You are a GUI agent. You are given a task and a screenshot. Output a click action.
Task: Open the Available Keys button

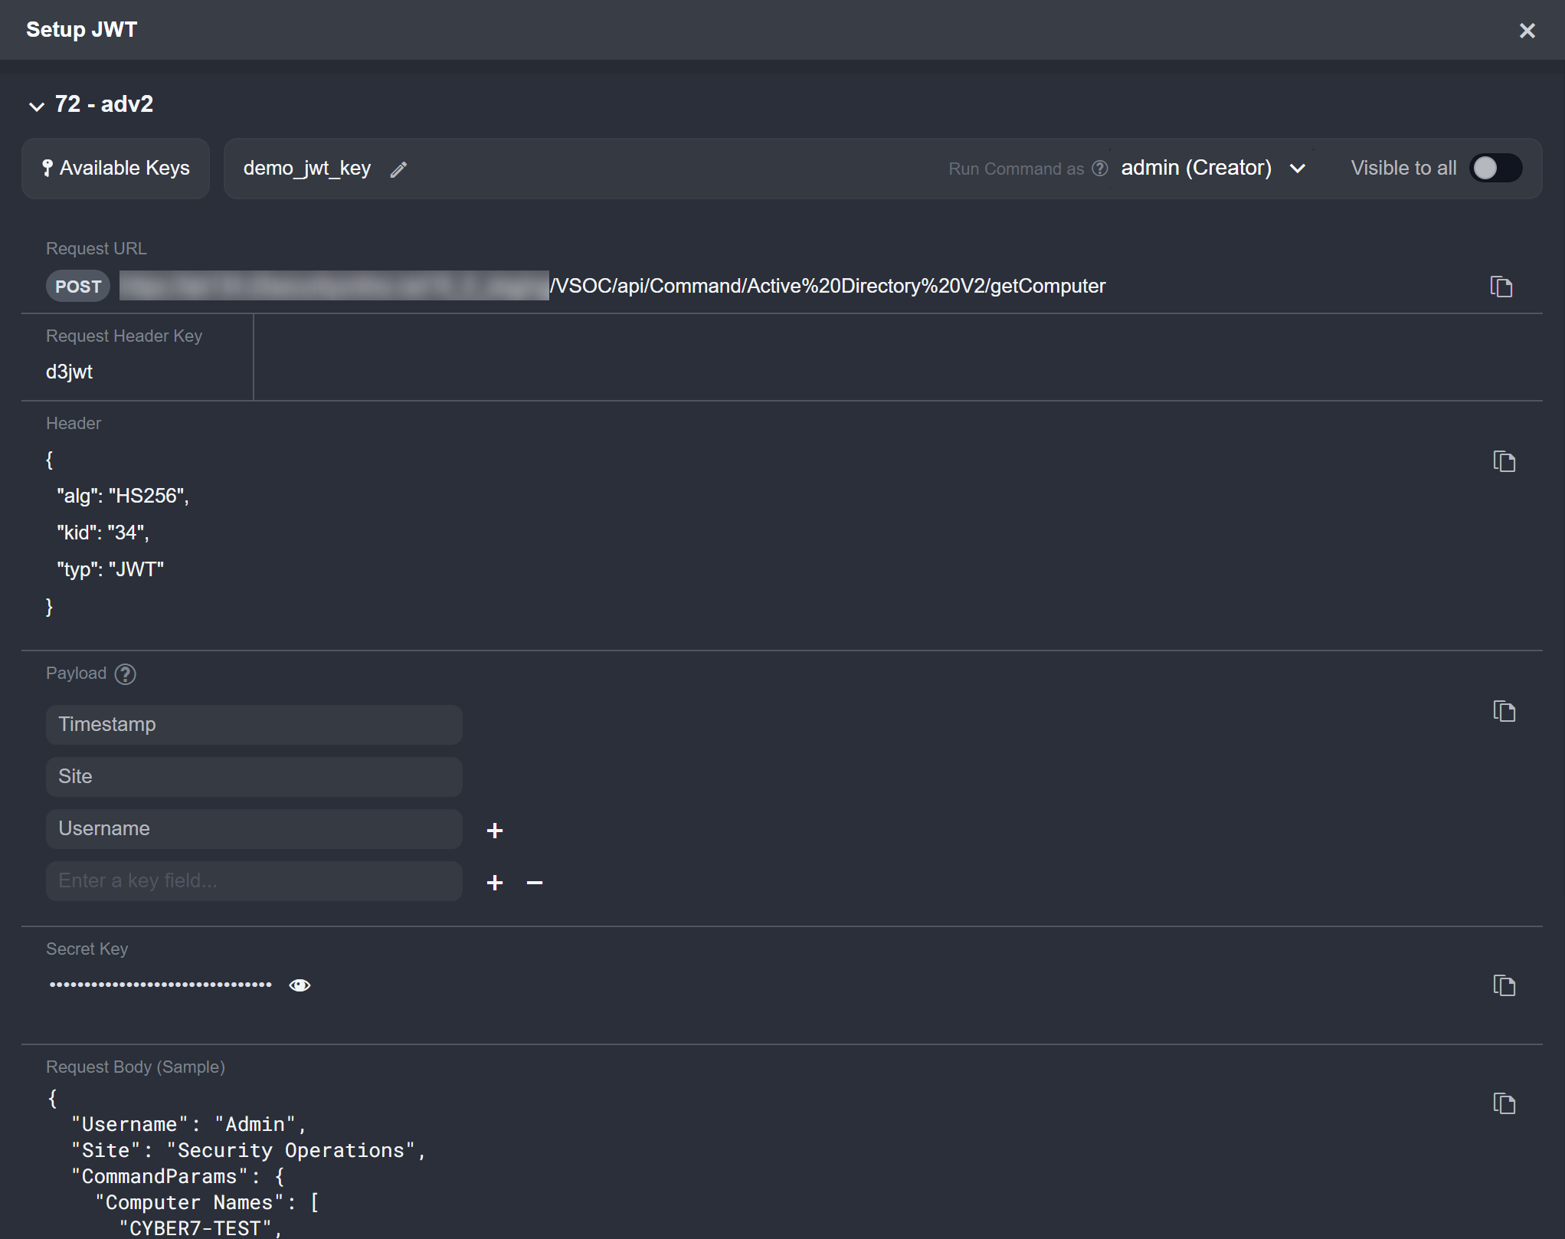click(x=116, y=169)
